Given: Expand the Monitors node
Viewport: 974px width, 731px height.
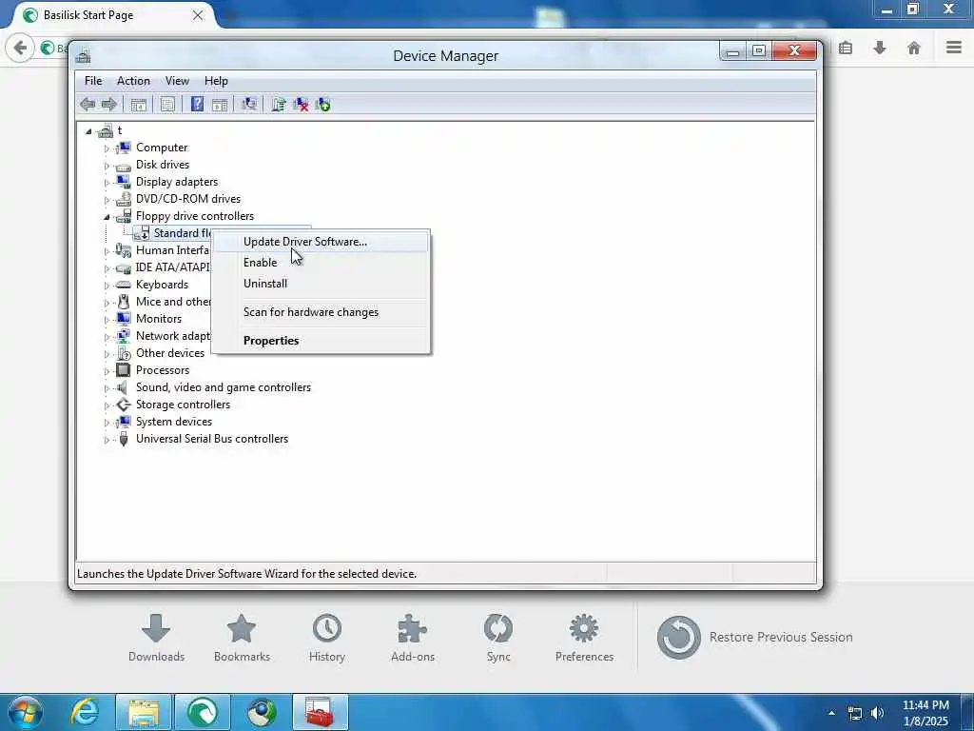Looking at the screenshot, I should pos(107,320).
